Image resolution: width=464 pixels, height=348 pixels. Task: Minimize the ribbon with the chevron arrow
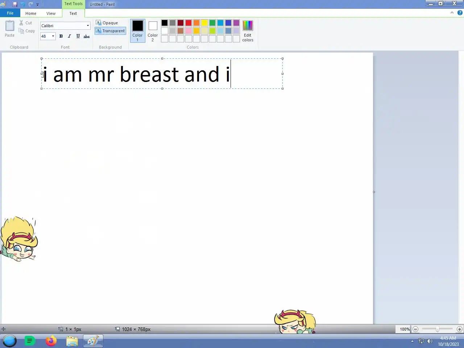[x=452, y=13]
